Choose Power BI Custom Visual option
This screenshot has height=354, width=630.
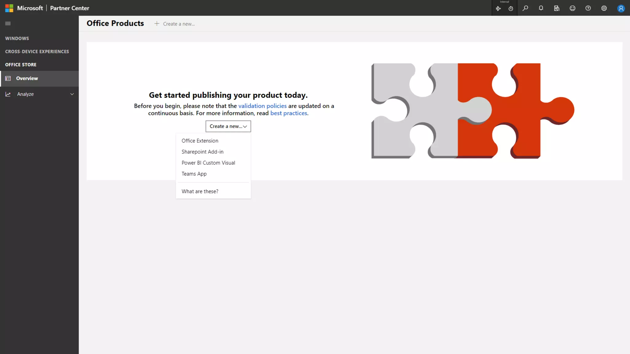tap(208, 163)
